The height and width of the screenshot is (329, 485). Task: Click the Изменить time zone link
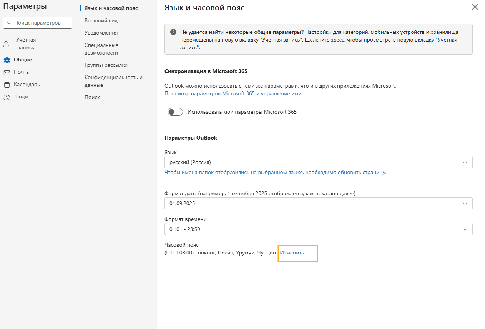pos(292,253)
